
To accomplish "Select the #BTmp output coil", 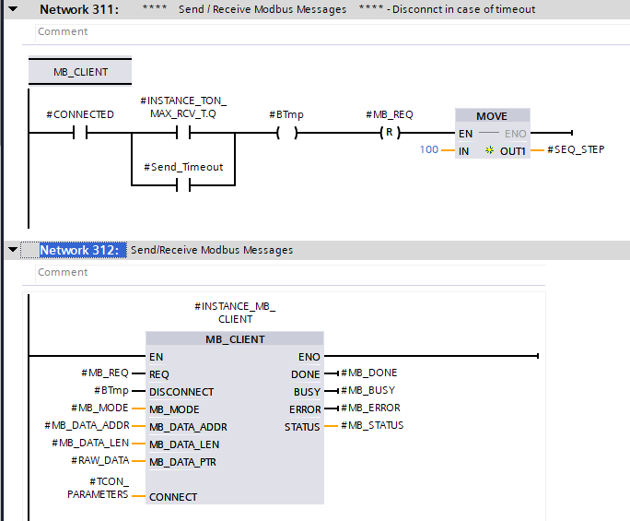I will (x=286, y=133).
